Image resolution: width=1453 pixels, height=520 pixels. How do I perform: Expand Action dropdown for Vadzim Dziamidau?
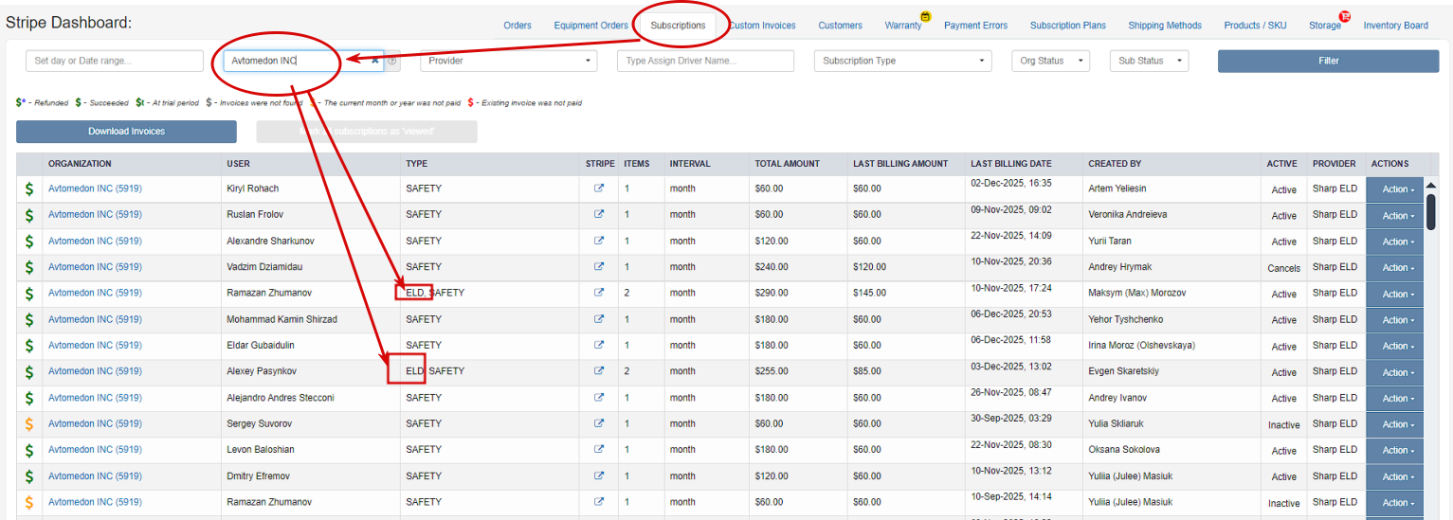[1394, 268]
